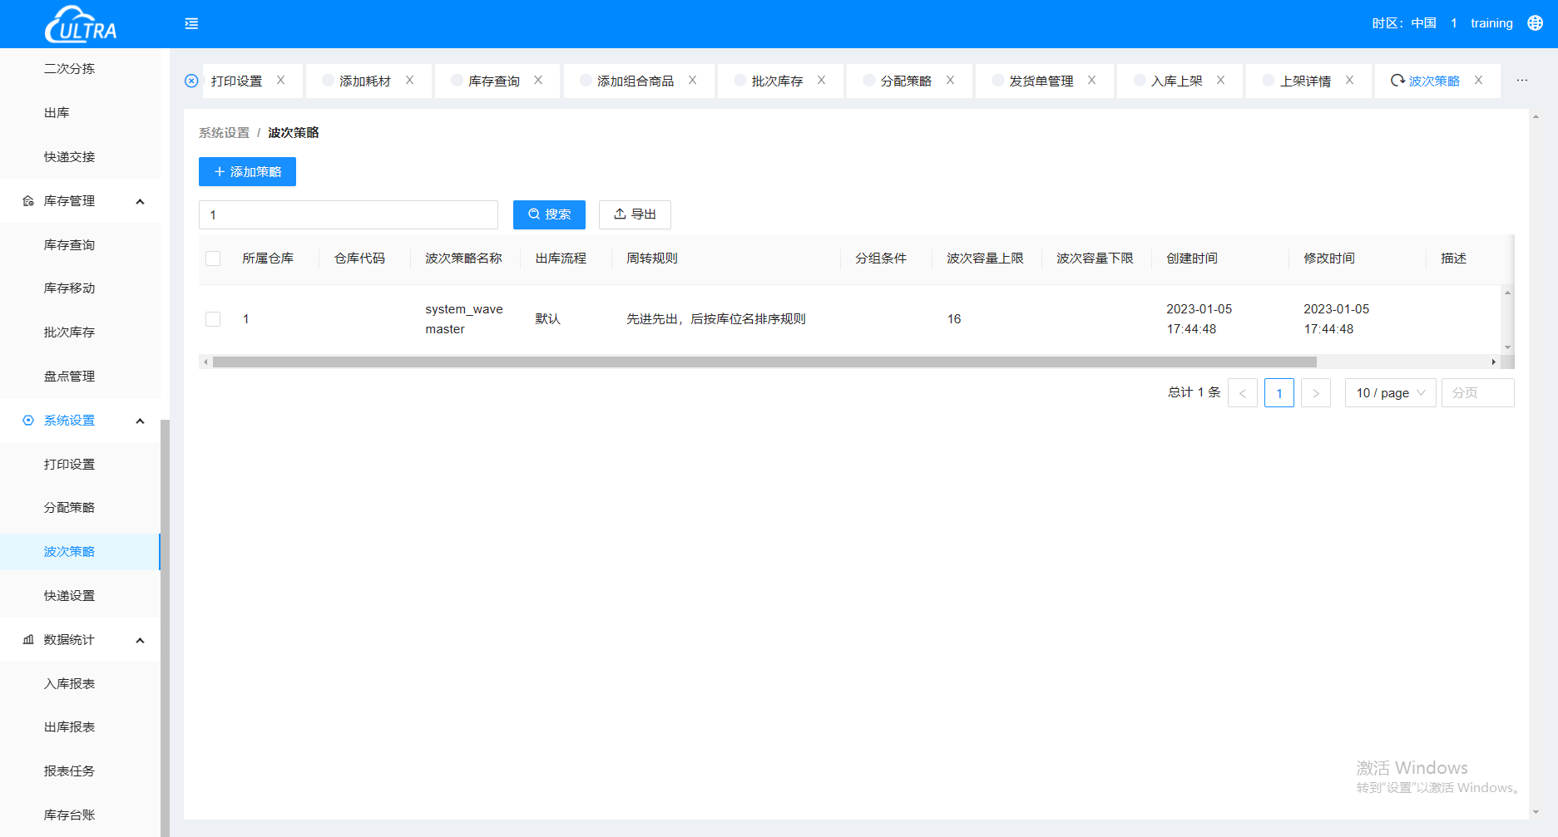Select page 1 in pagination

[x=1279, y=392]
